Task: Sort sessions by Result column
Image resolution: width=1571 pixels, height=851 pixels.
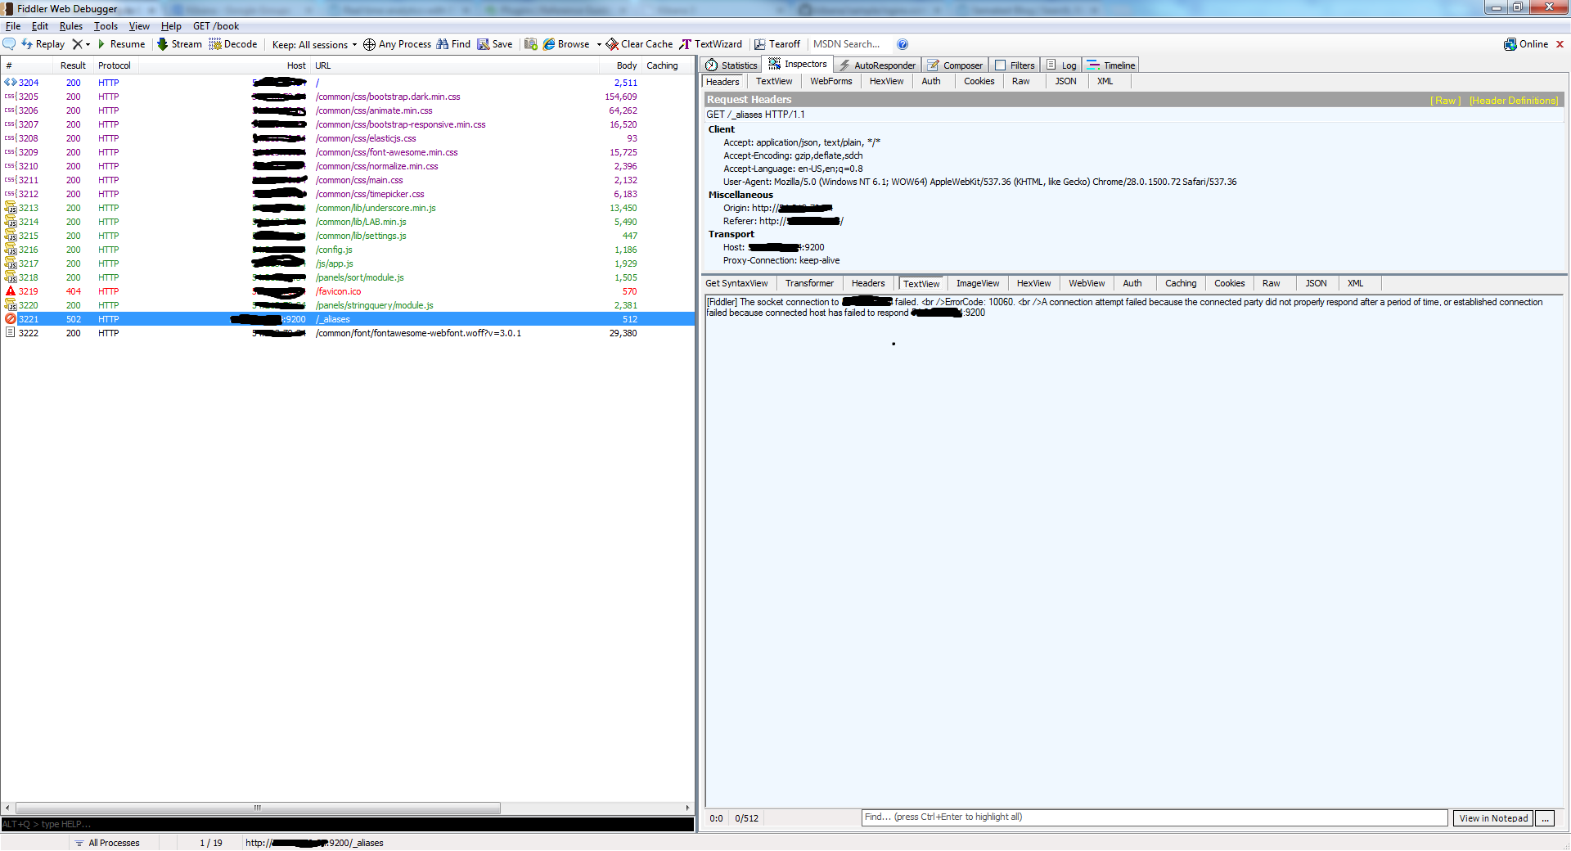Action: pos(73,65)
